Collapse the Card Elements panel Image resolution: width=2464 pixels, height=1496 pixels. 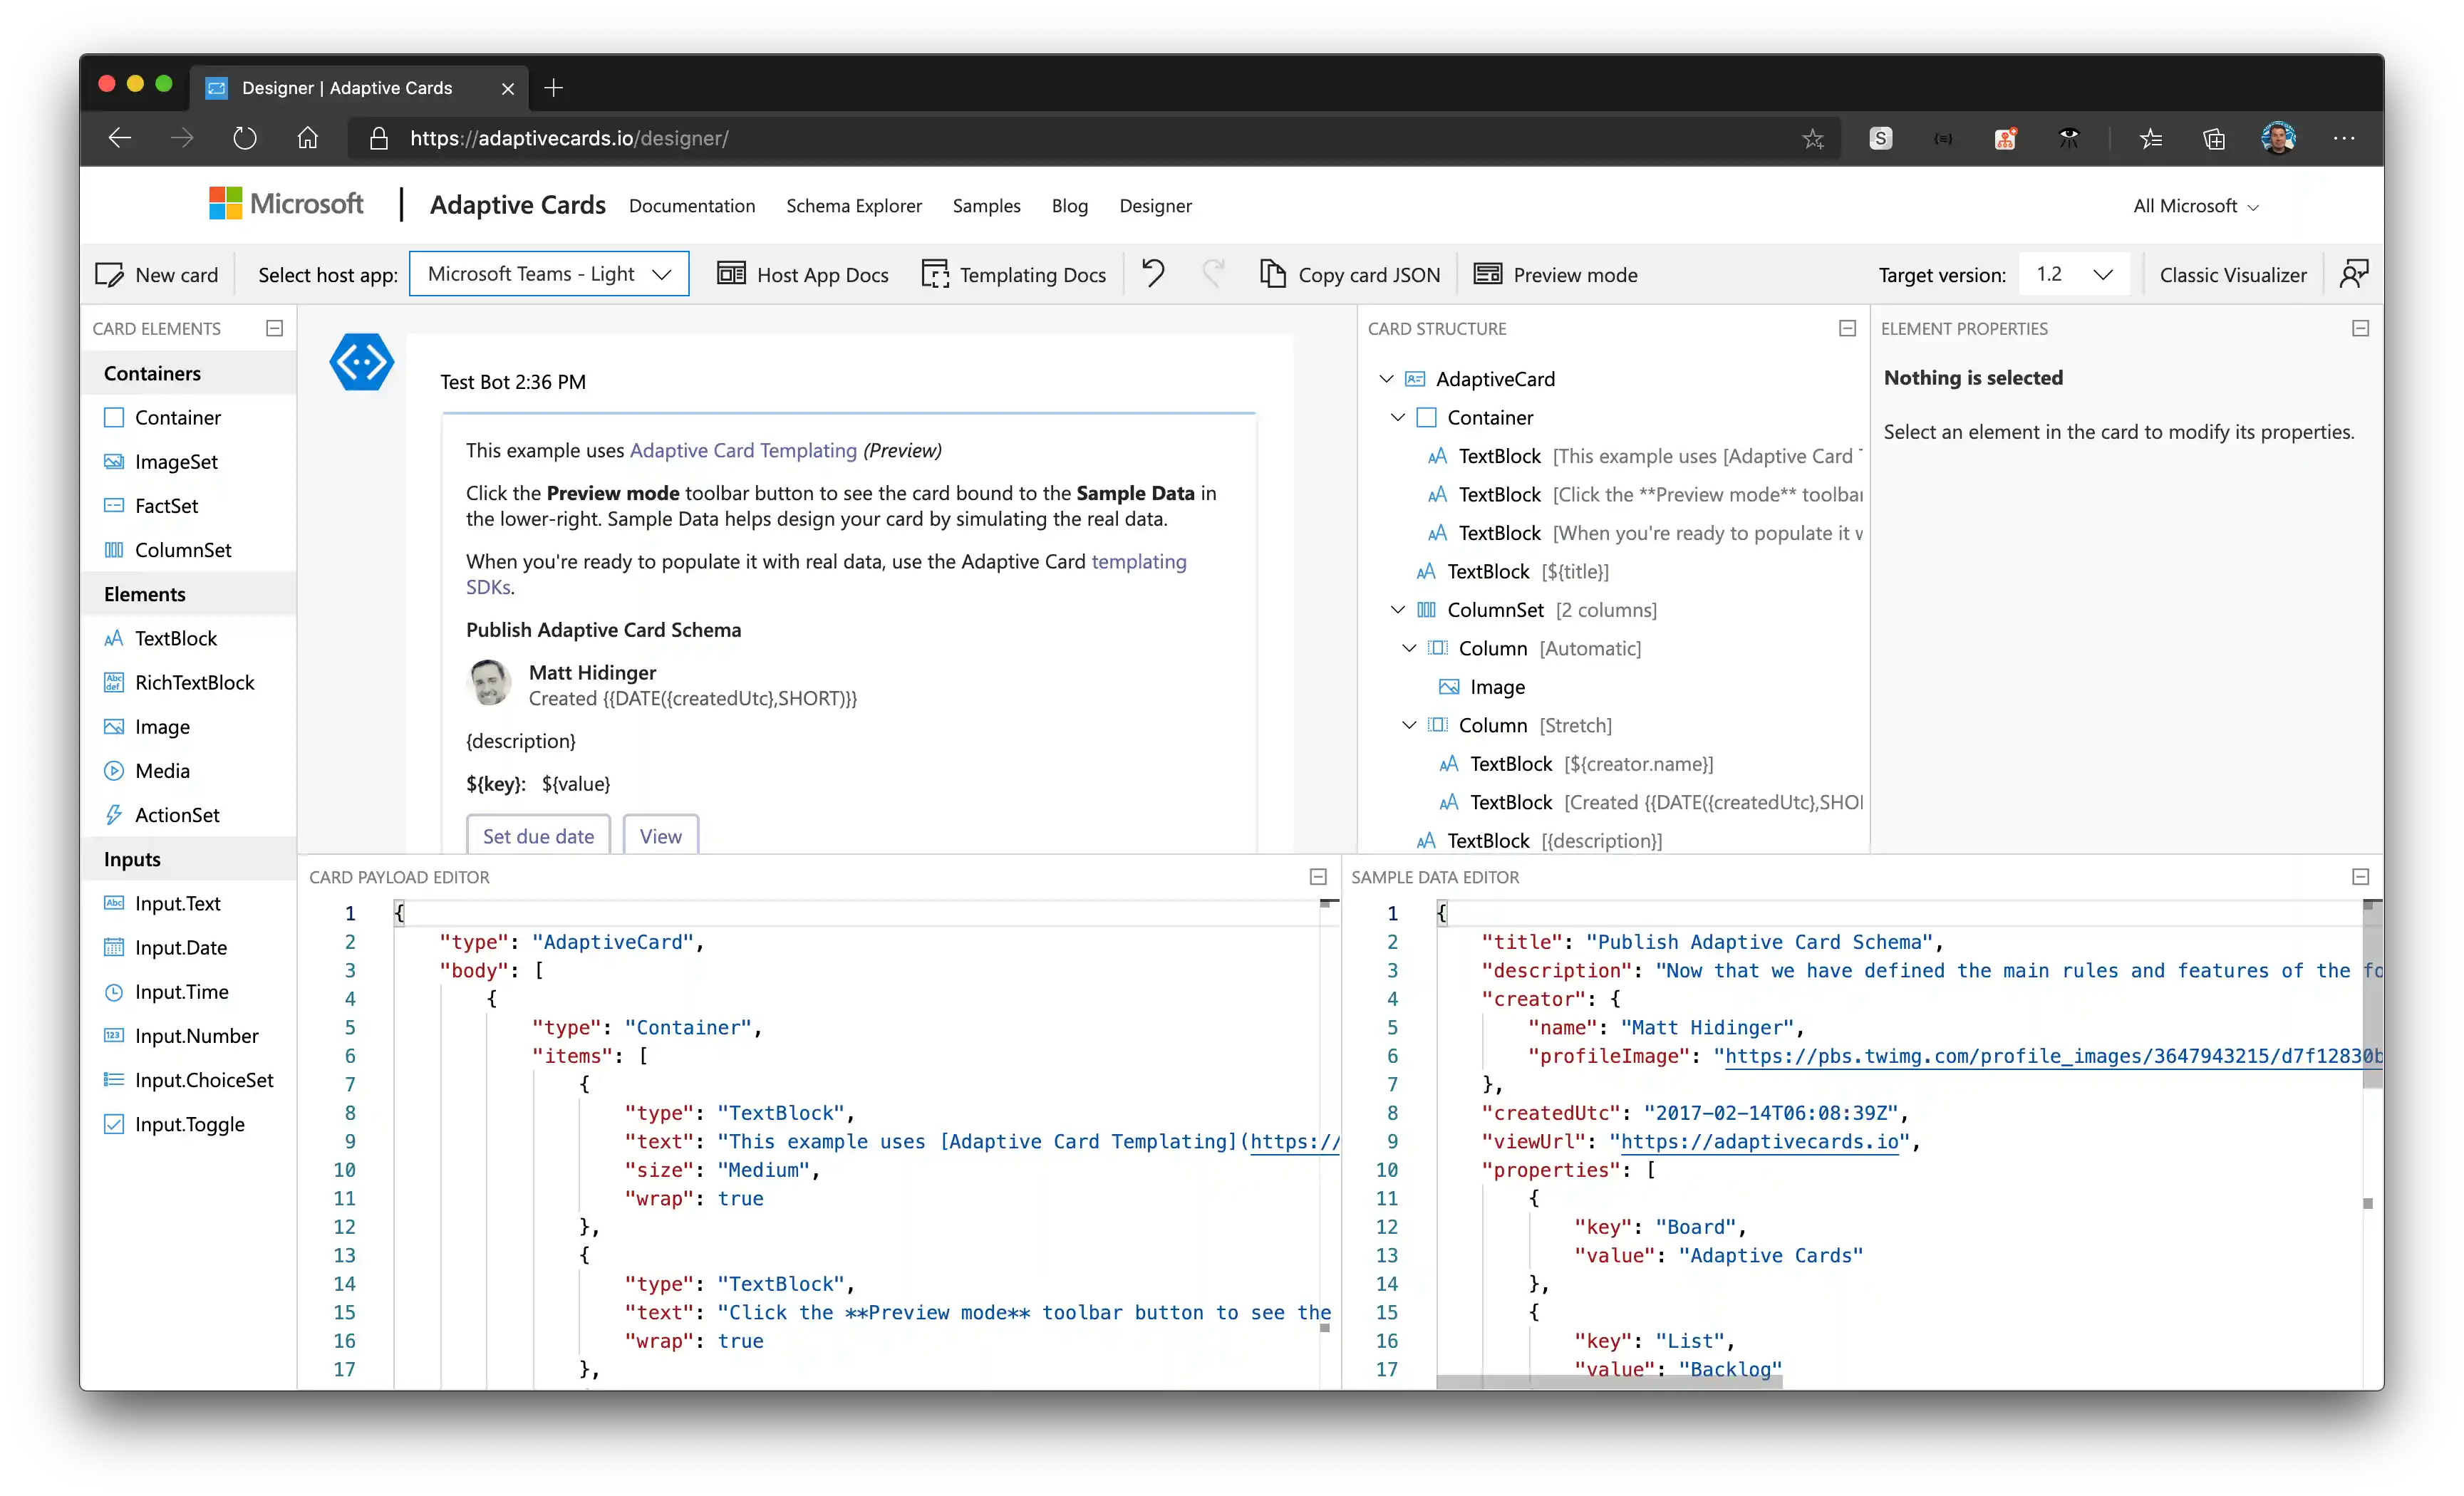[x=275, y=328]
